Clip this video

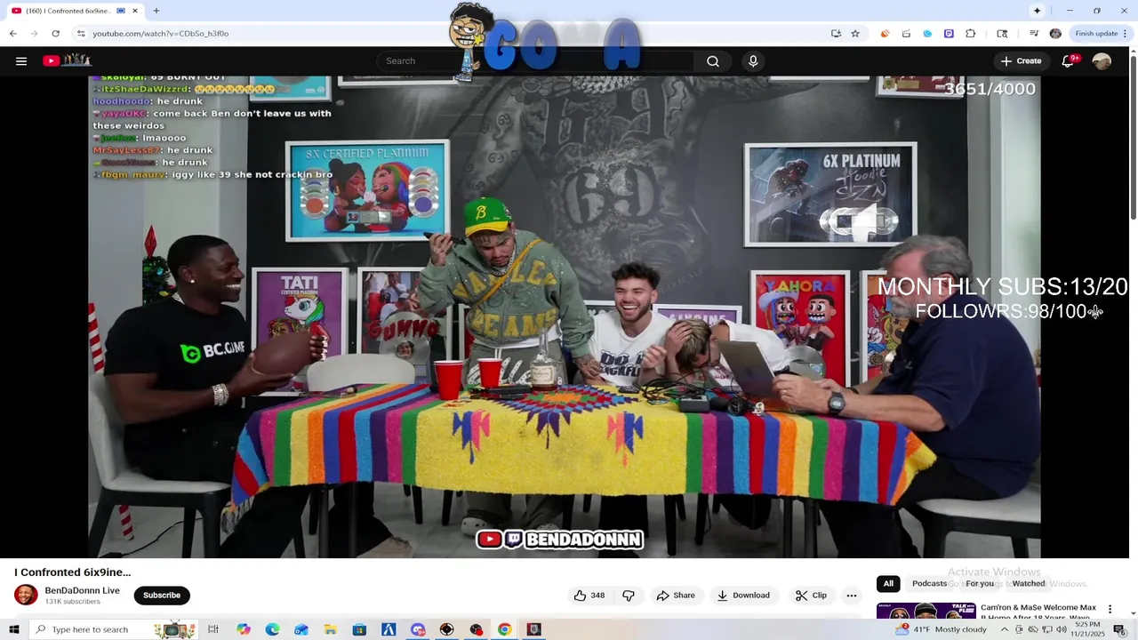pos(811,596)
